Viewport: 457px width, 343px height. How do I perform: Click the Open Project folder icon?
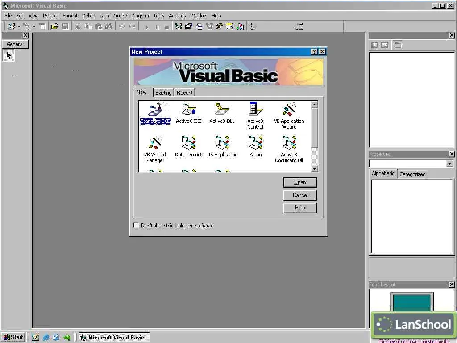54,26
